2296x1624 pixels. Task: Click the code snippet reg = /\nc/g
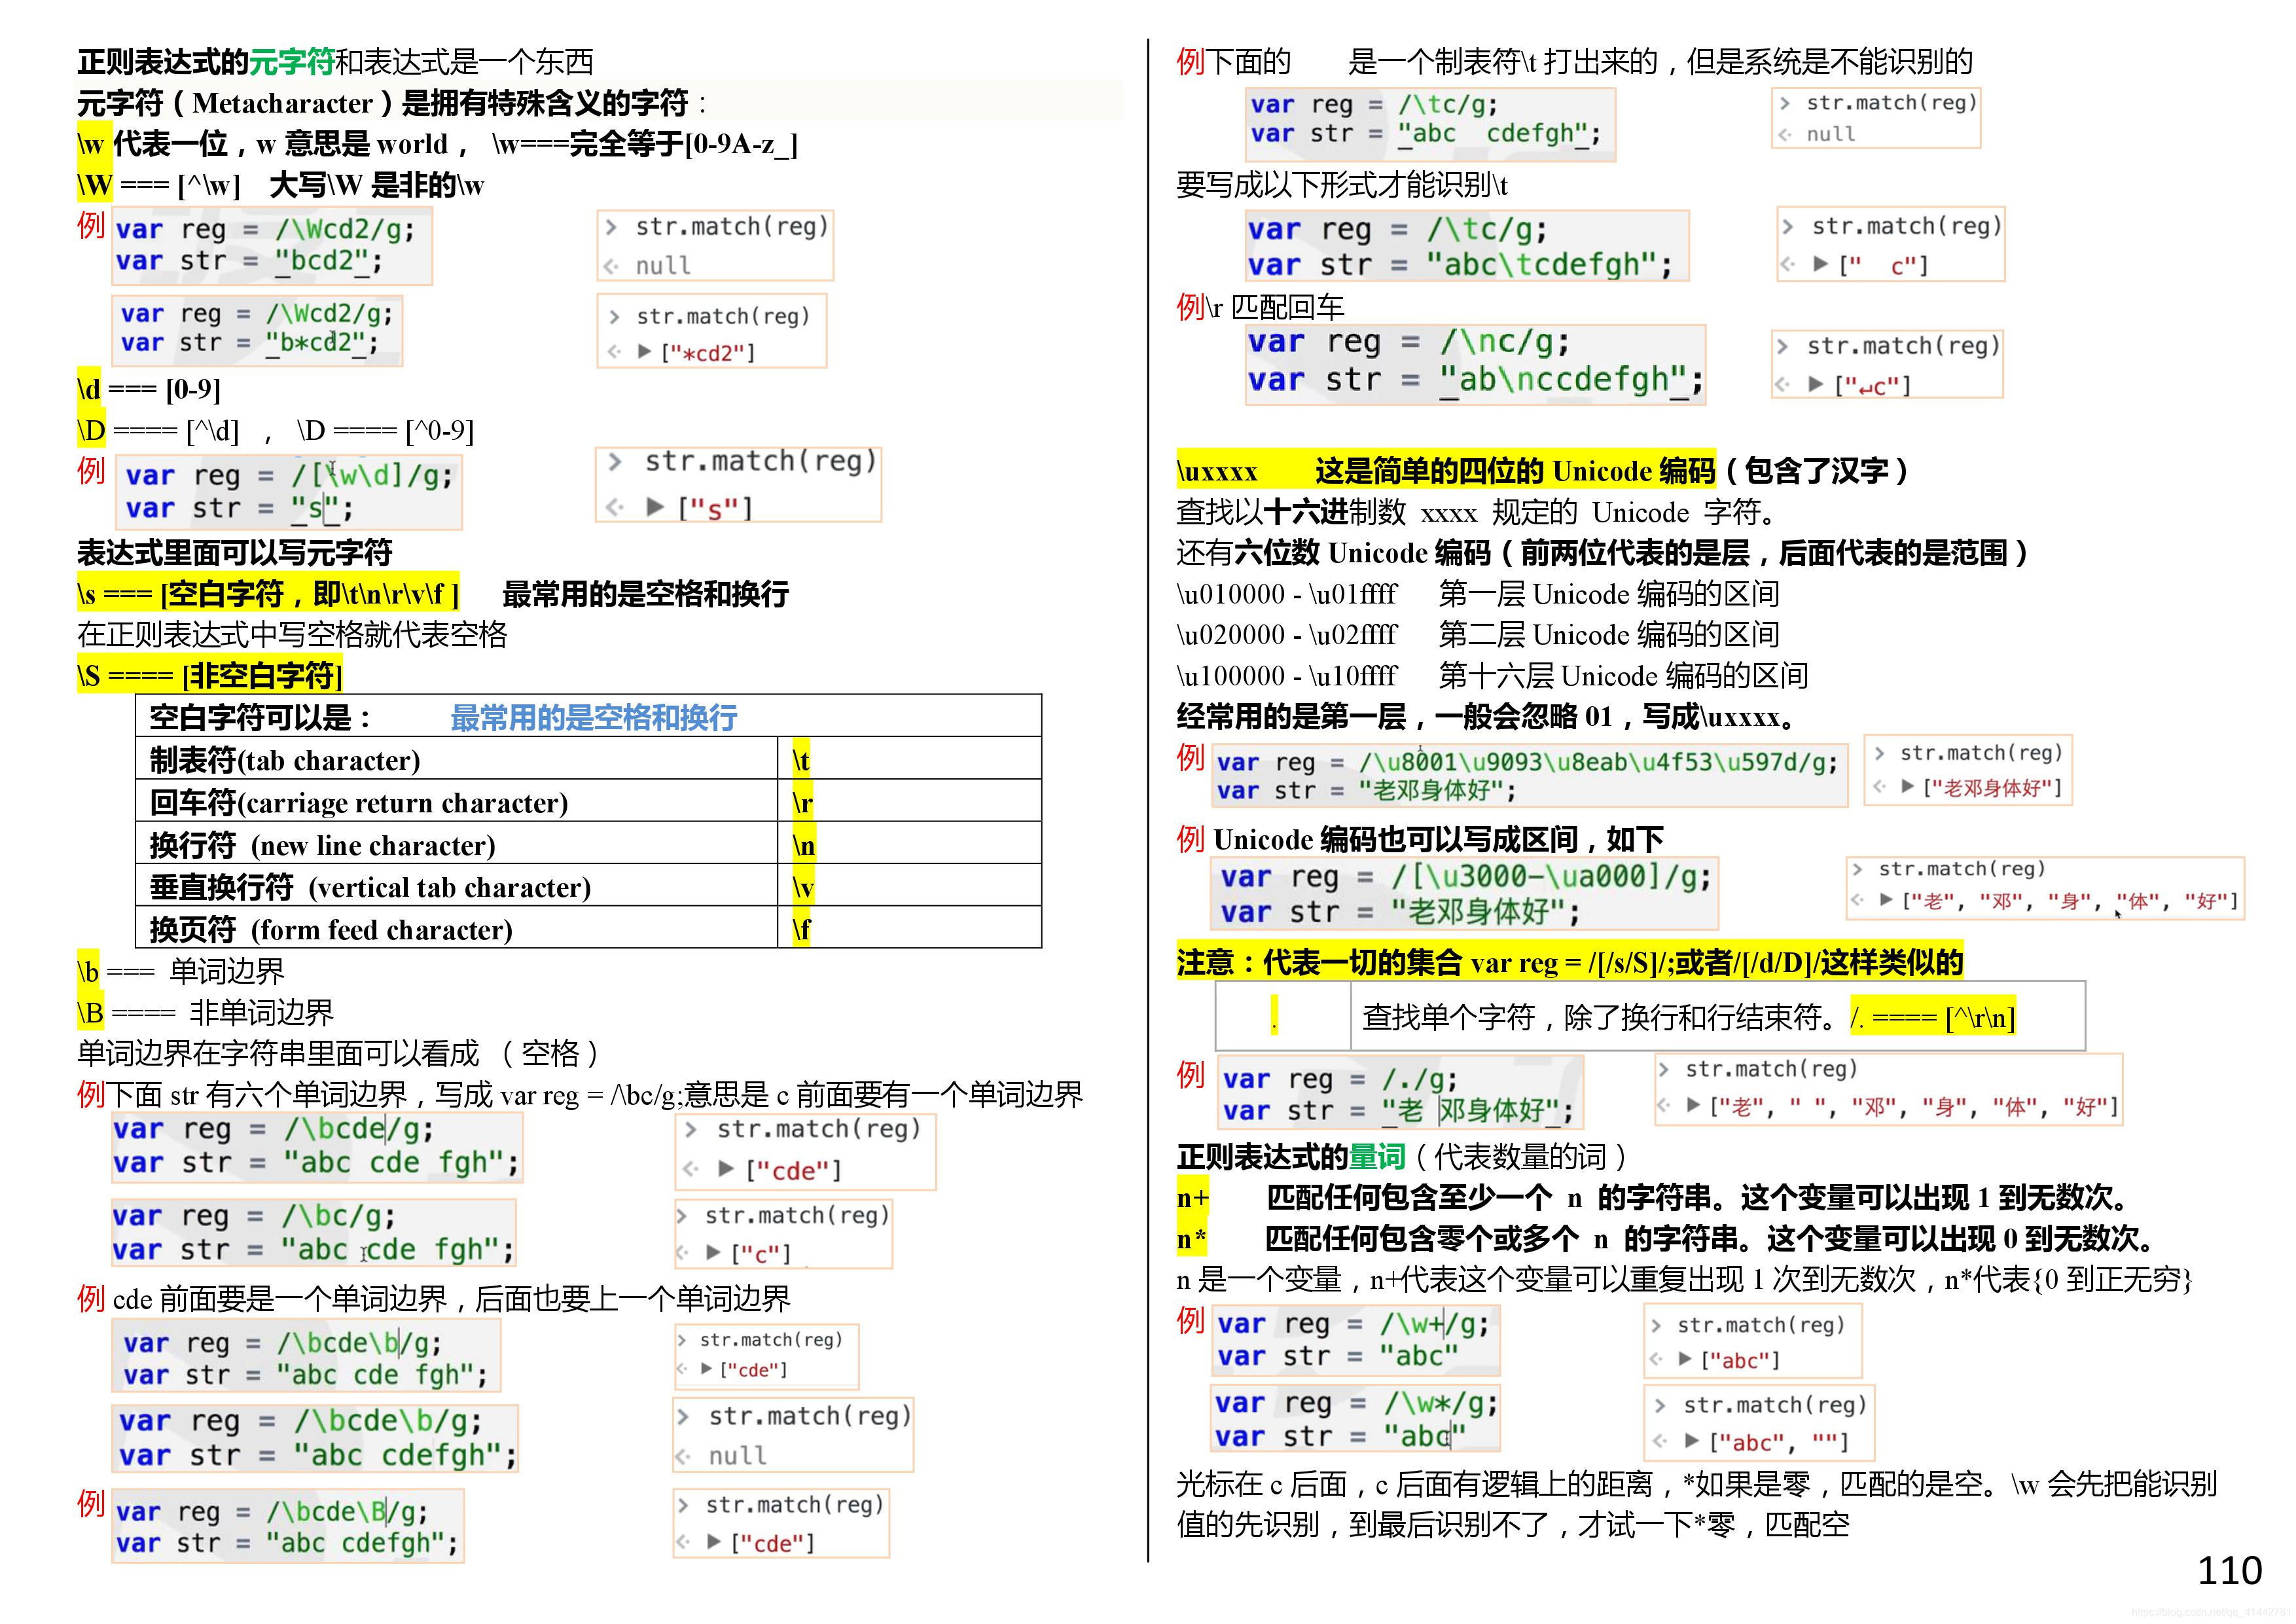point(1475,364)
